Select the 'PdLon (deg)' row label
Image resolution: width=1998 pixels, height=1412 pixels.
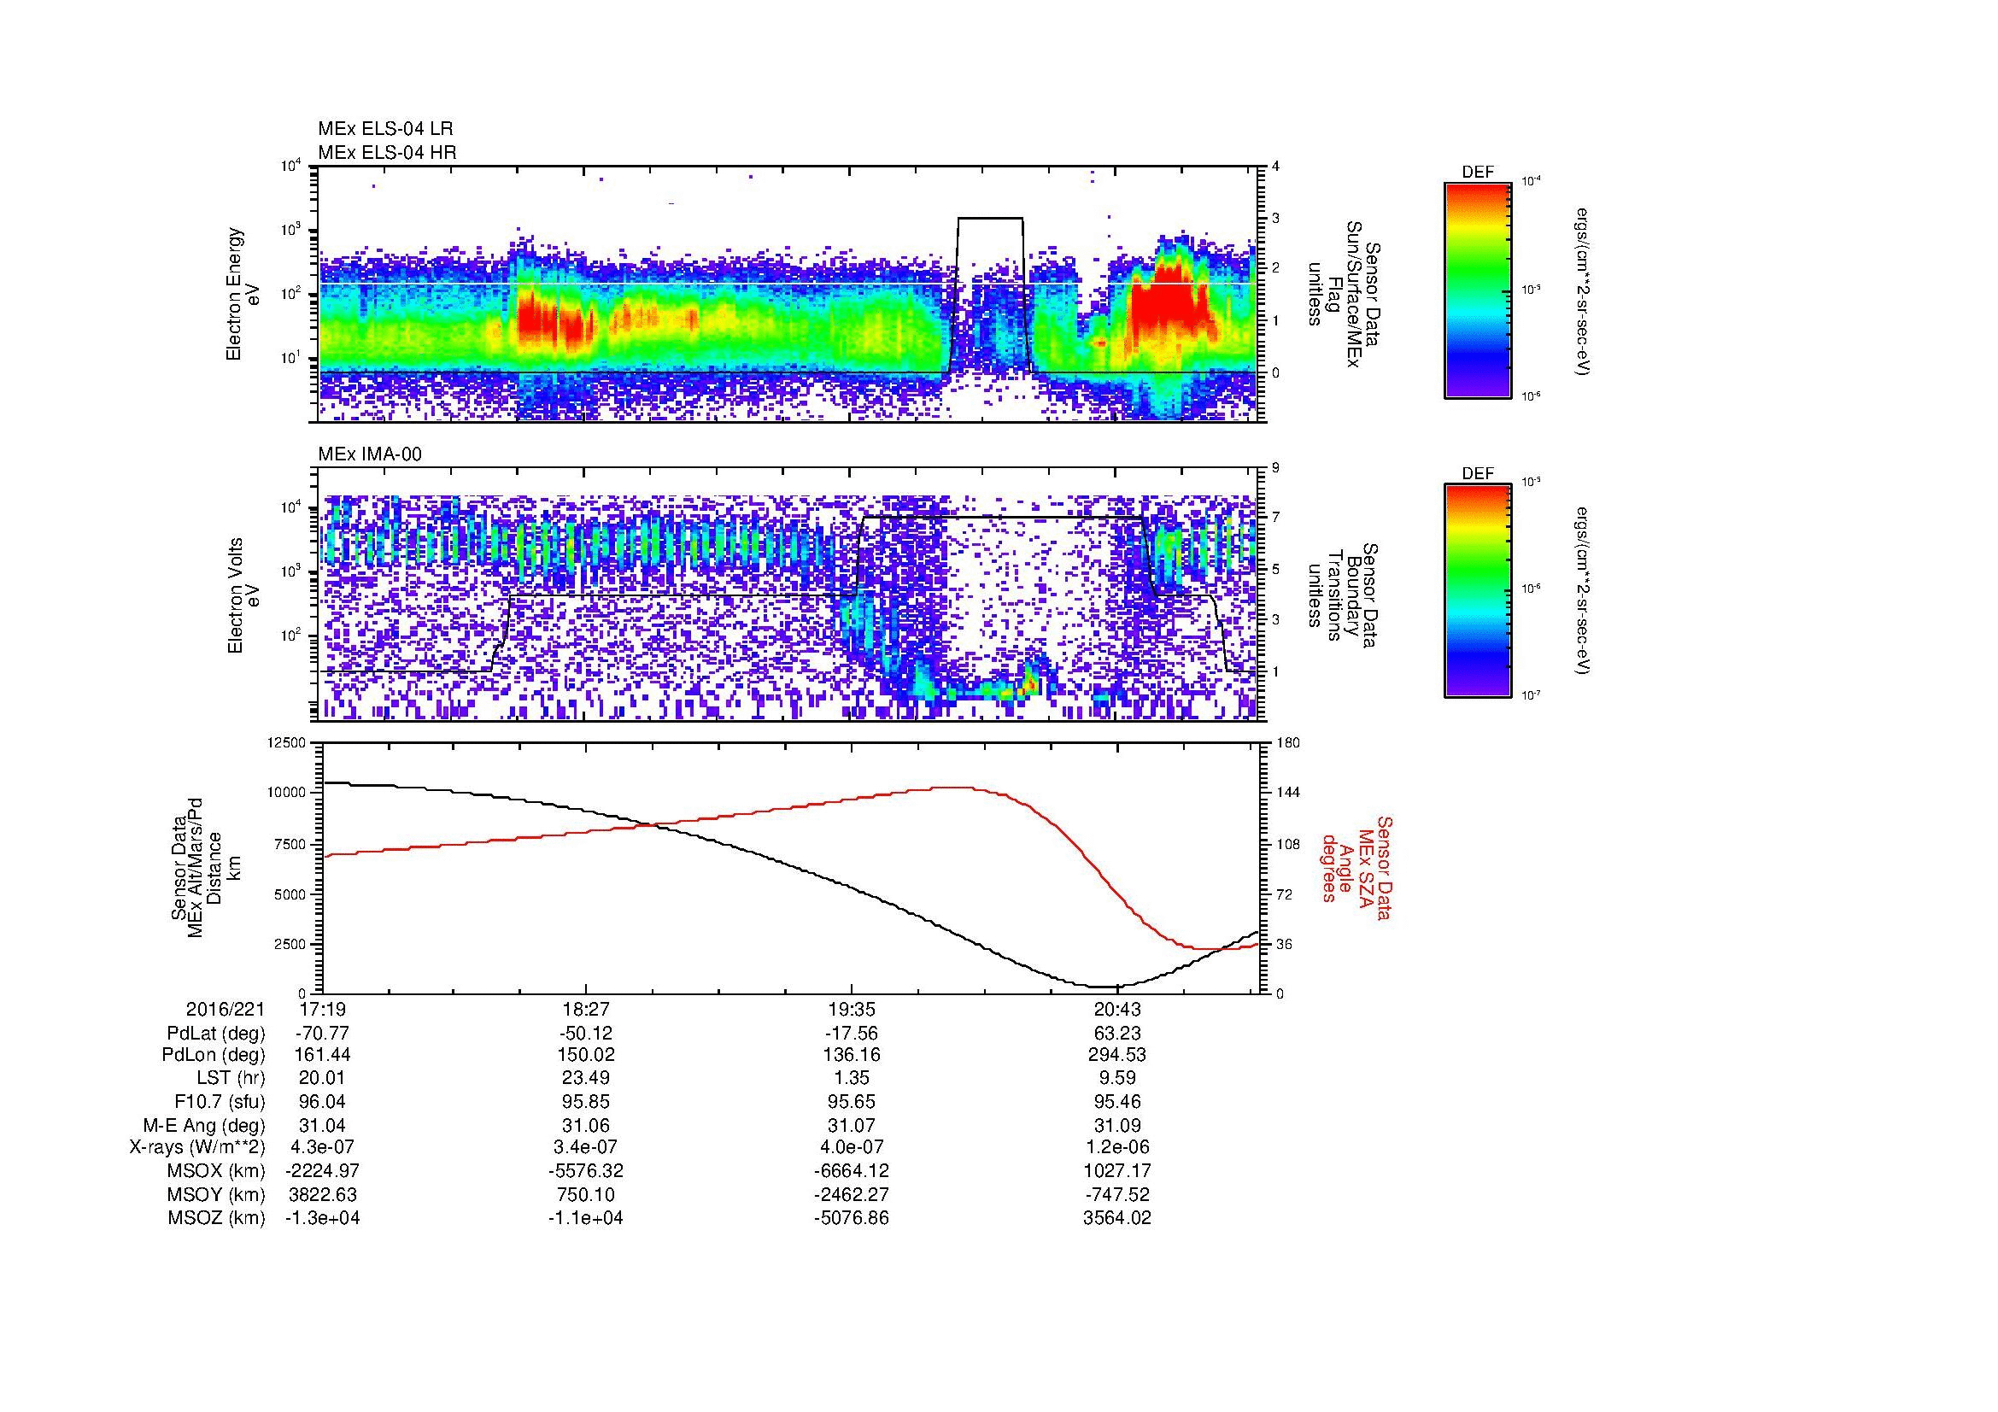(x=214, y=1055)
